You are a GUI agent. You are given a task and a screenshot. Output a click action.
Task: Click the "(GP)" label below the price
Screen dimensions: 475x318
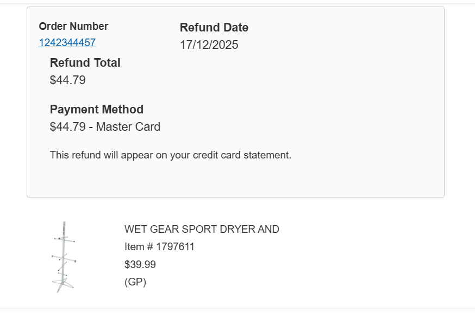click(x=135, y=282)
